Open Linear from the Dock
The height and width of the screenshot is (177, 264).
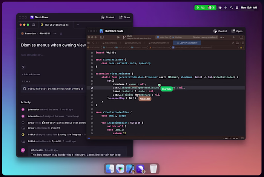coord(140,169)
